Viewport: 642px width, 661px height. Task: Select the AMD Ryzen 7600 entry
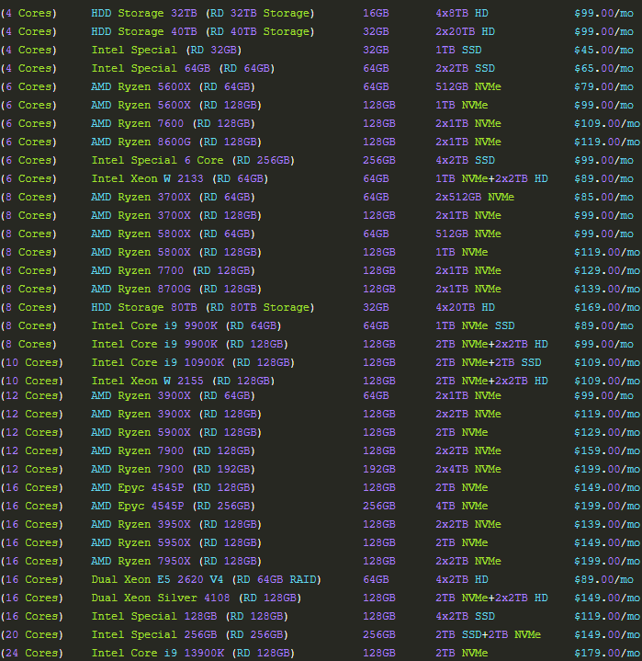(174, 124)
